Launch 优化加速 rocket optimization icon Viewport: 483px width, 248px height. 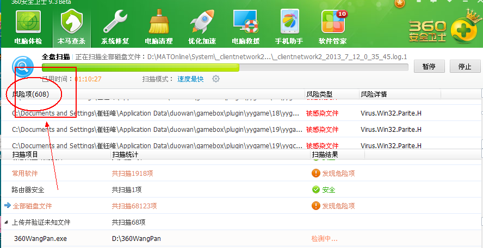pos(202,27)
